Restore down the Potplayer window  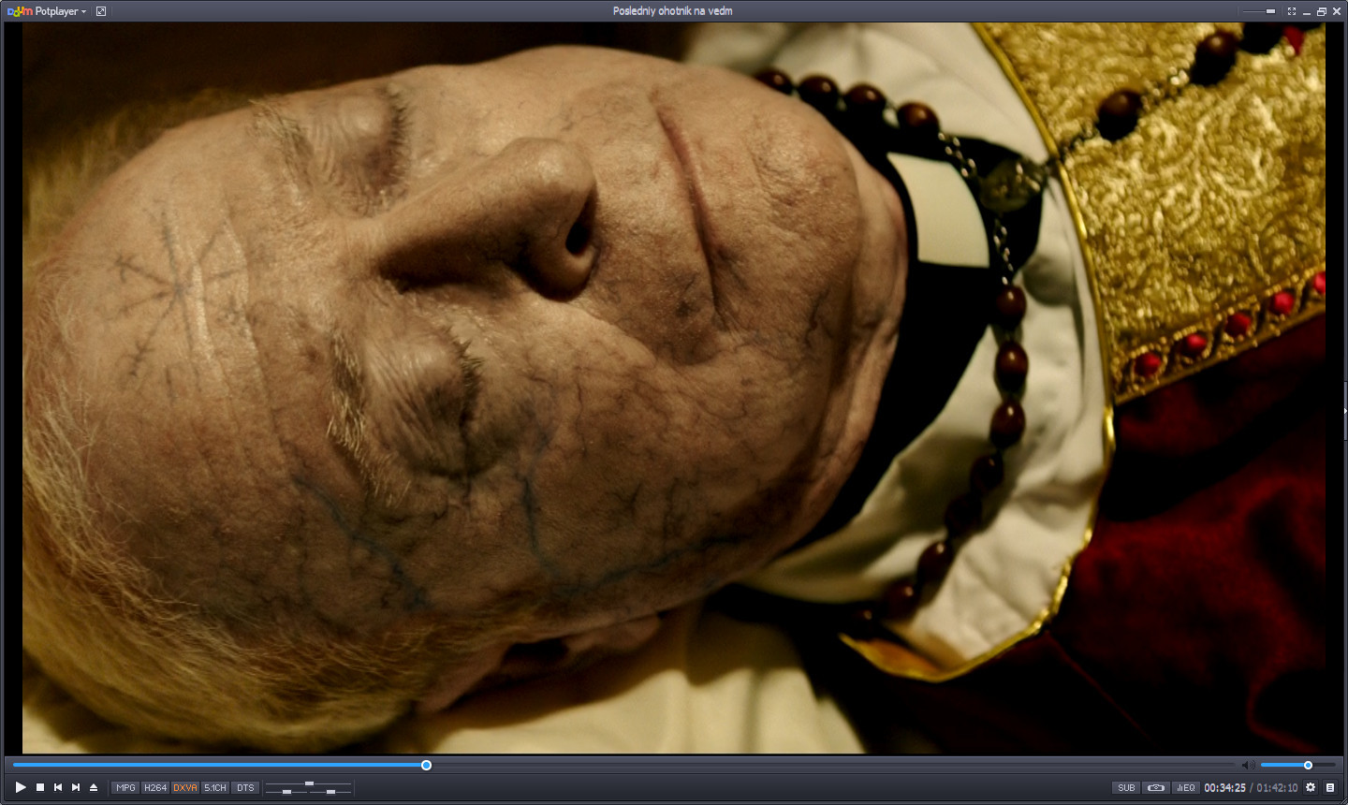[1322, 12]
